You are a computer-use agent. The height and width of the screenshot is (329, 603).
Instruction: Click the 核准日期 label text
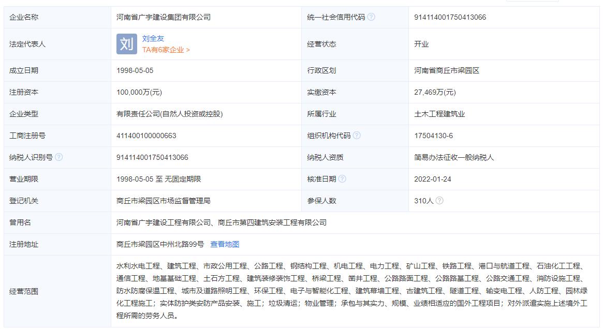[x=321, y=179]
